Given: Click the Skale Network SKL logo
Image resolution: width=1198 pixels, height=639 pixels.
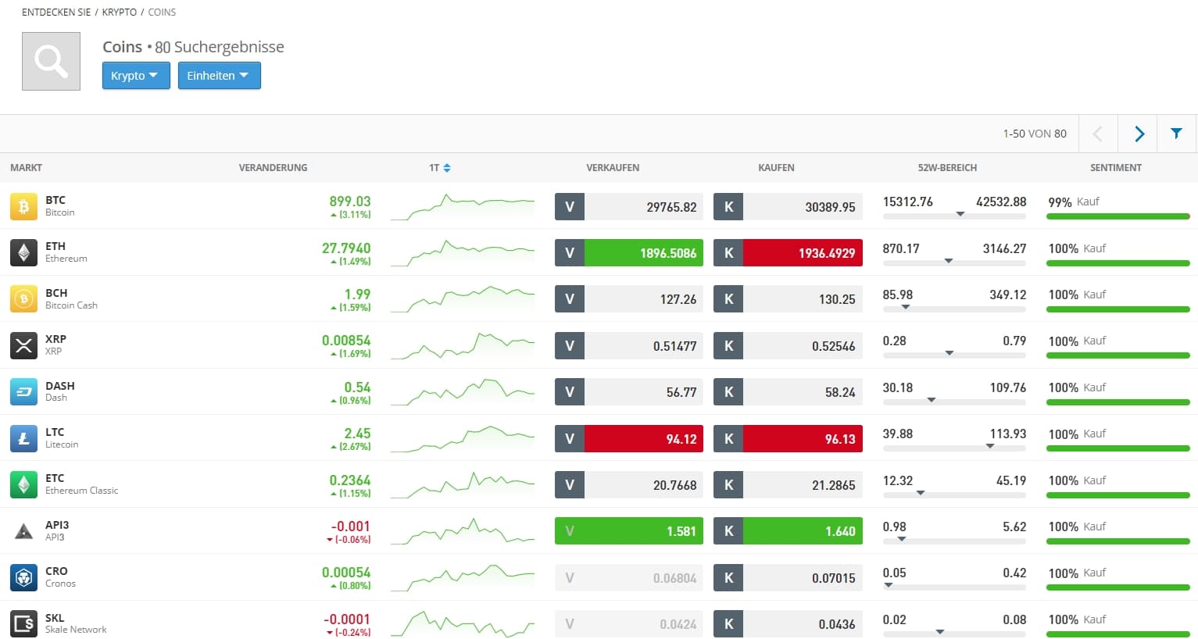Looking at the screenshot, I should tap(23, 623).
